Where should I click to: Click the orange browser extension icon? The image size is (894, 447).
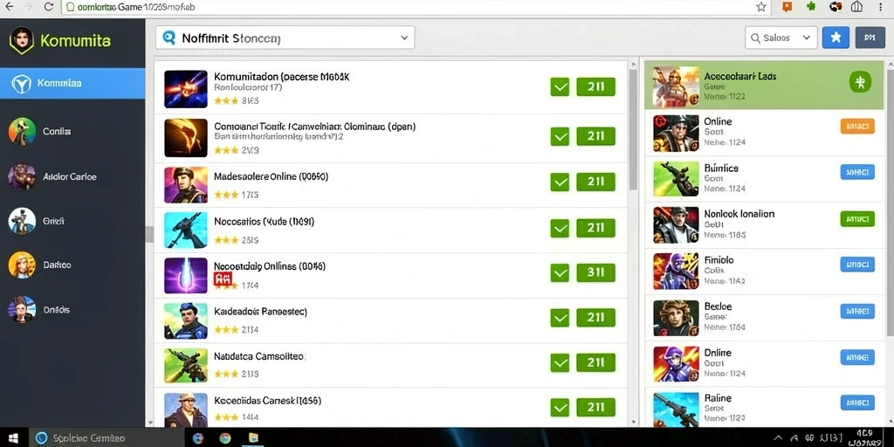click(787, 7)
